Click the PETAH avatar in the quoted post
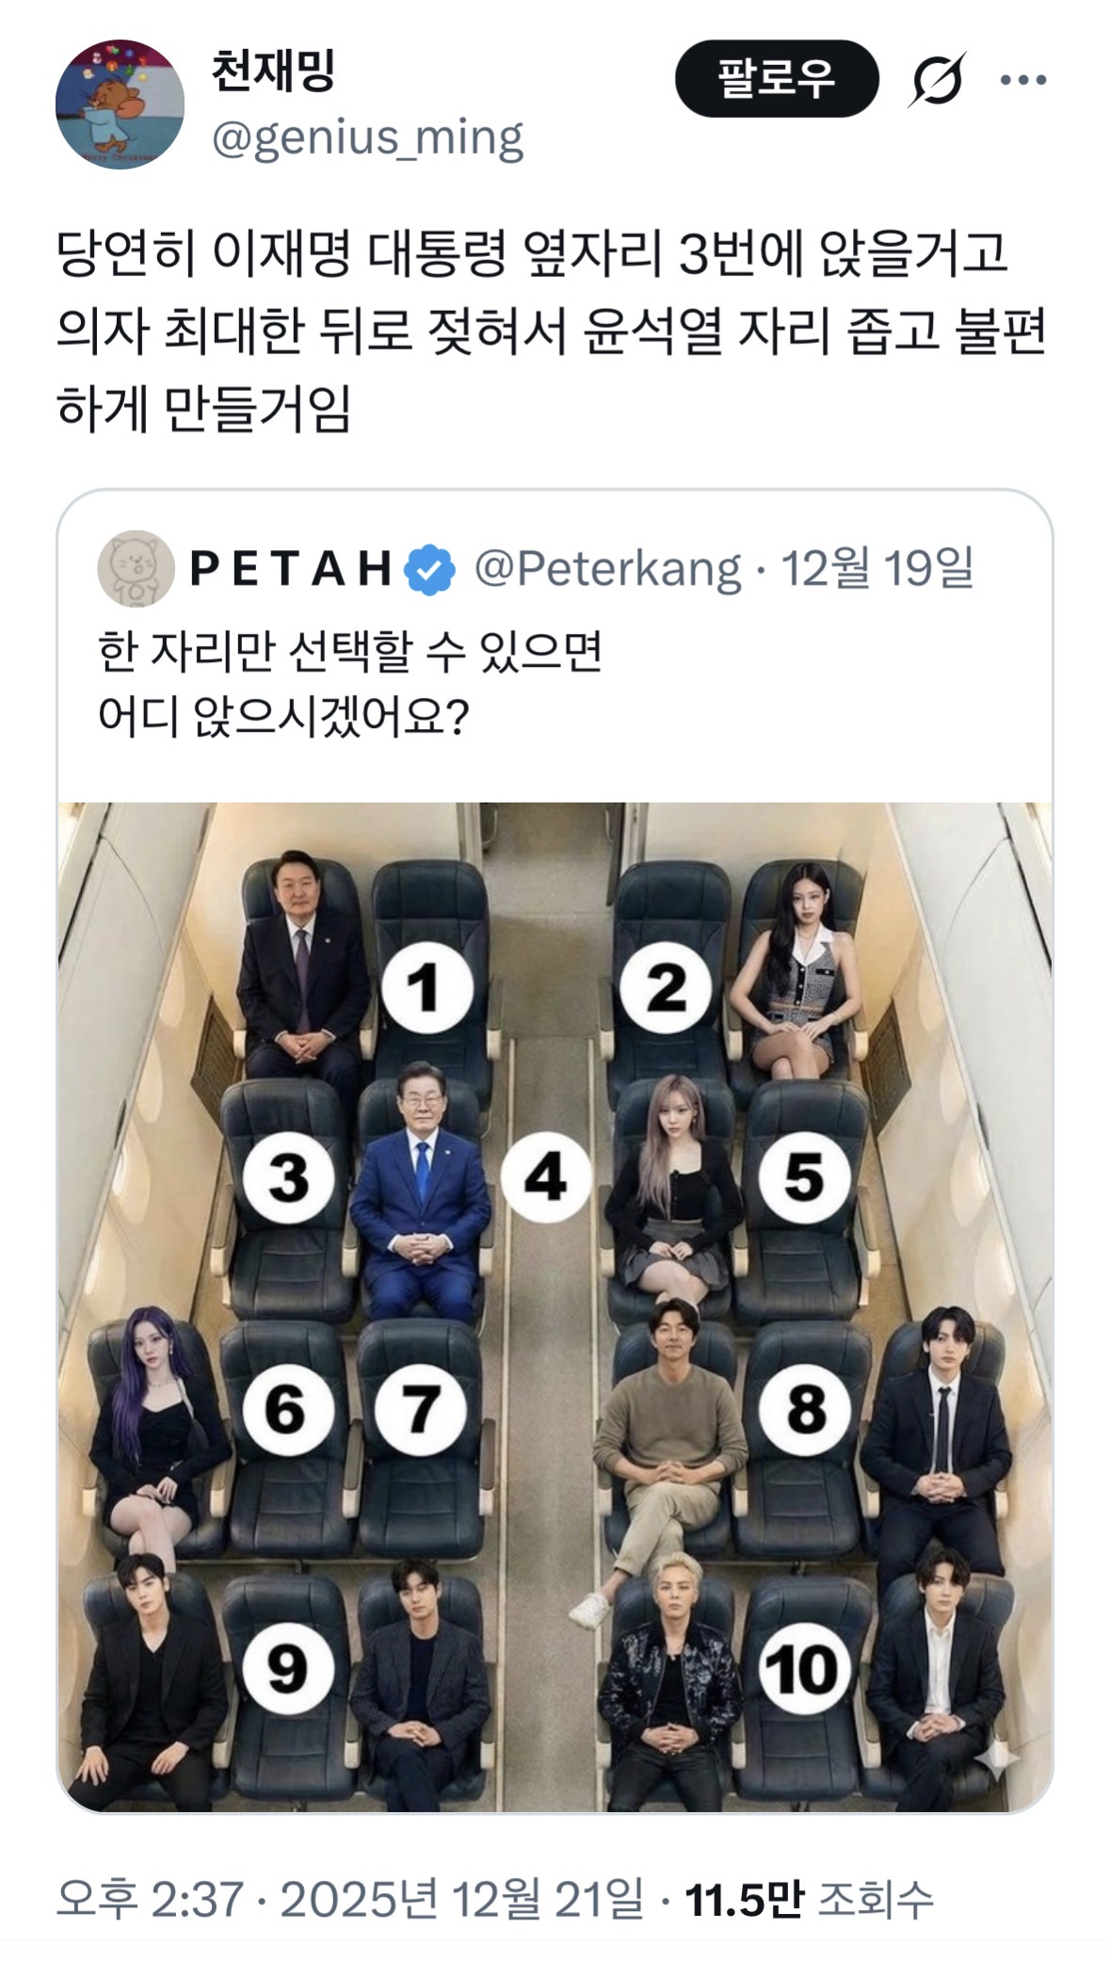1110x1961 pixels. click(x=136, y=569)
